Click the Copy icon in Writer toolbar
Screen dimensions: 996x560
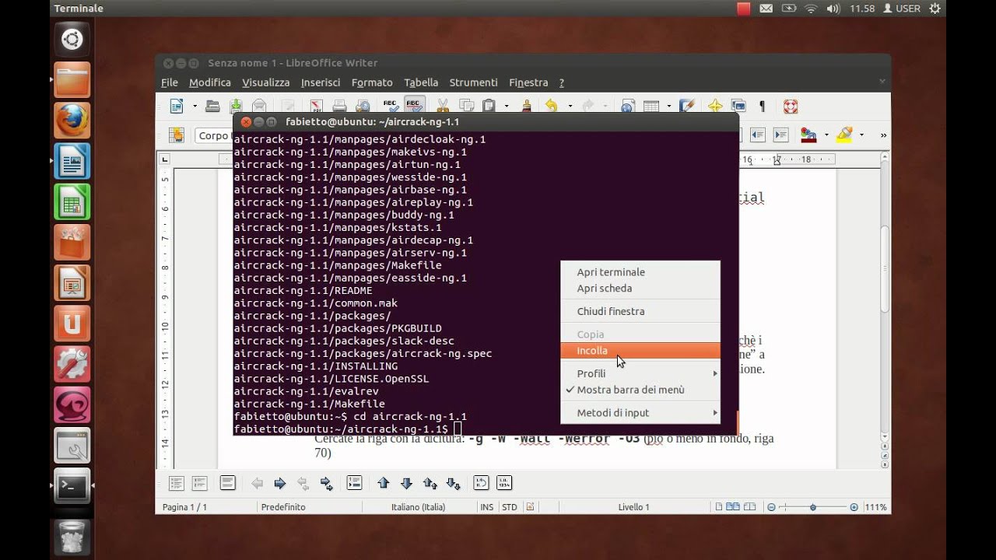tap(466, 106)
